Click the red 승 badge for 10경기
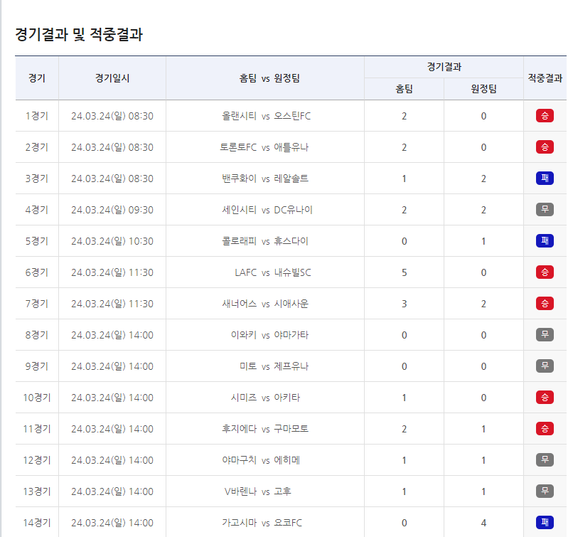Viewport: 573px width, 537px height. (545, 398)
